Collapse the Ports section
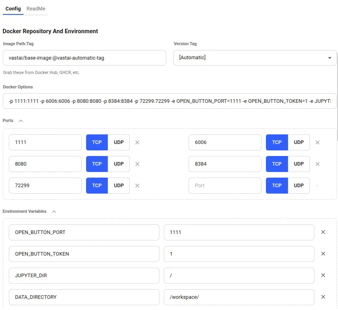 pyautogui.click(x=20, y=120)
